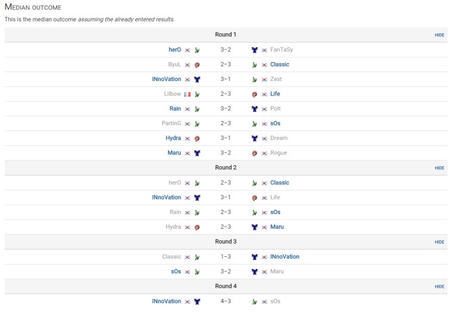Click the Zerg race icon beside Rogue
The image size is (453, 314).
255,153
